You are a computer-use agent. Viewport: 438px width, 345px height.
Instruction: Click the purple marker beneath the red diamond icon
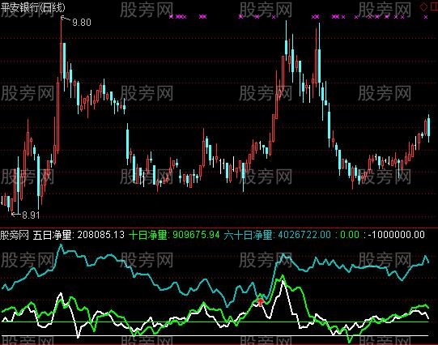tap(426, 17)
